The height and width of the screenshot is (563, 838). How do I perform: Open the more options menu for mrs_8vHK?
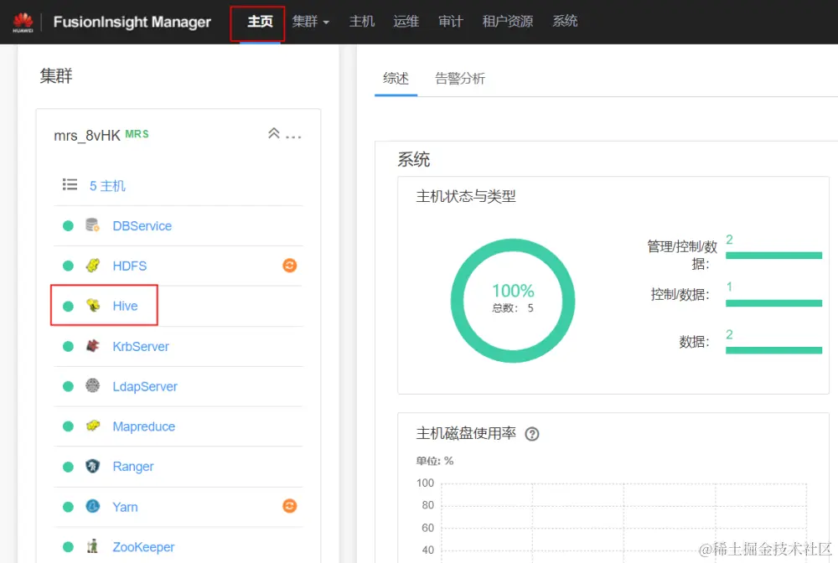[293, 137]
